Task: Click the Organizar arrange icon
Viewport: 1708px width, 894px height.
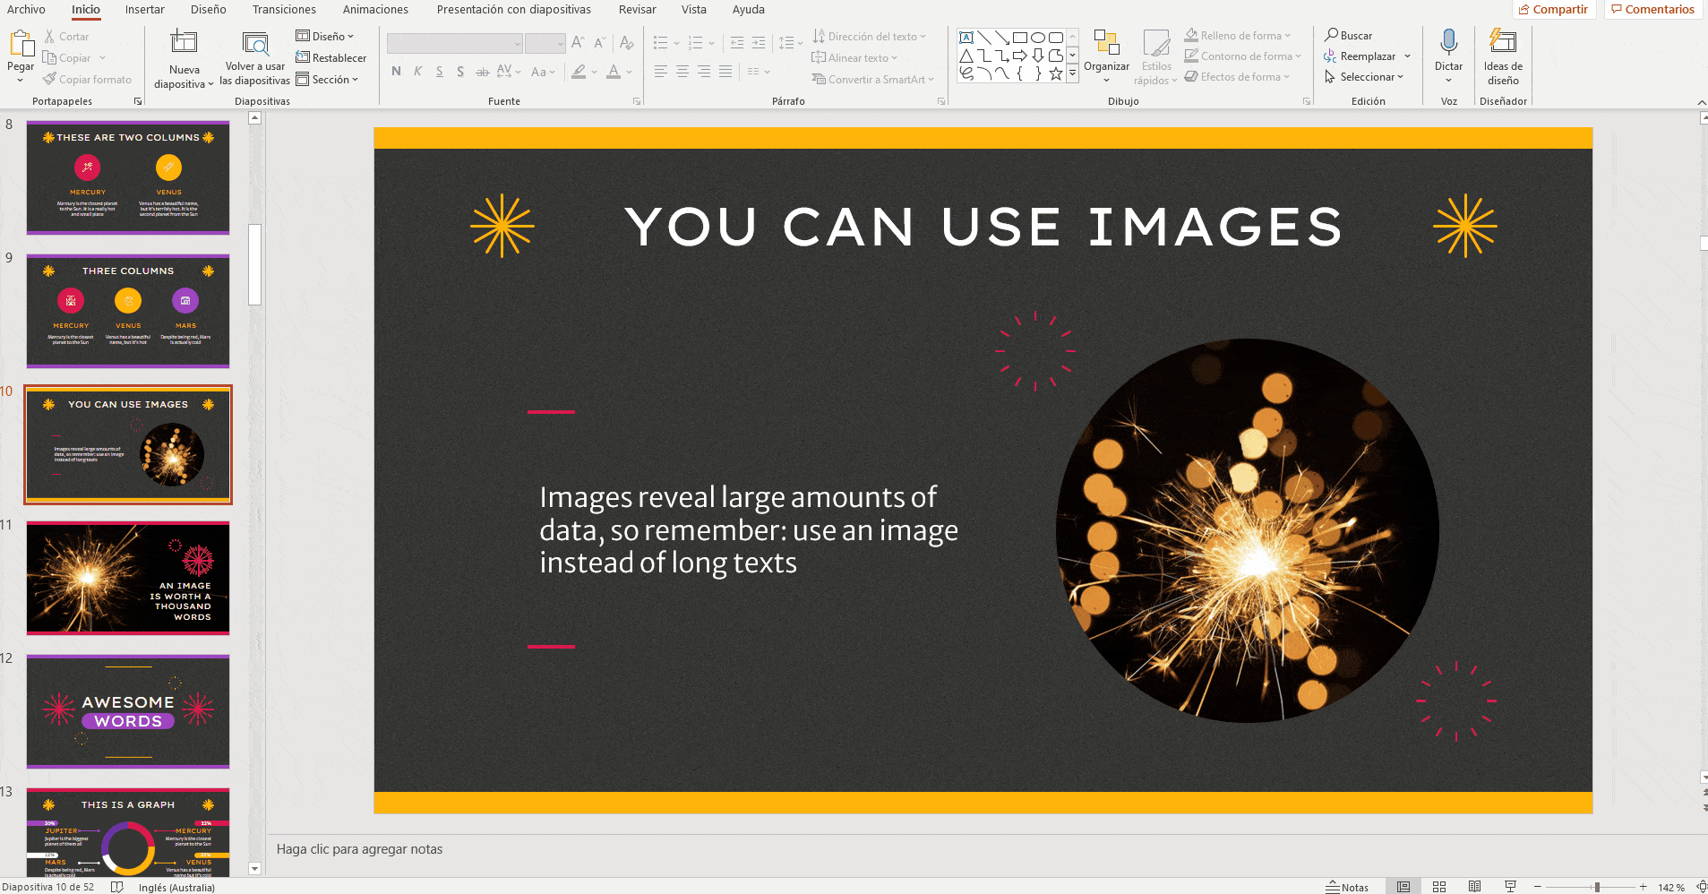Action: pyautogui.click(x=1106, y=42)
